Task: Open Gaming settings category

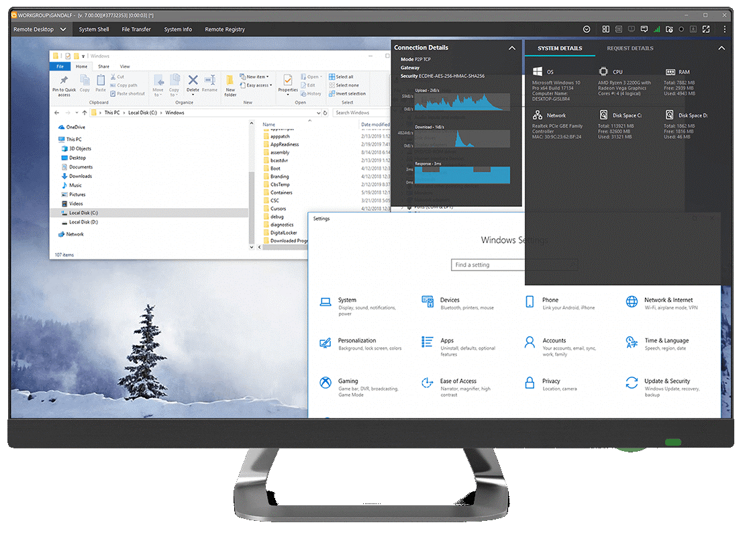Action: [360, 387]
